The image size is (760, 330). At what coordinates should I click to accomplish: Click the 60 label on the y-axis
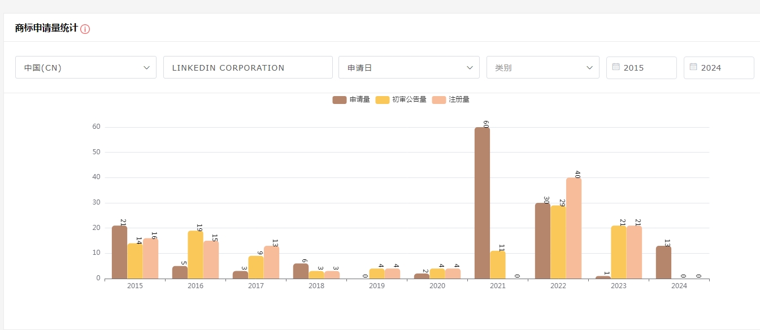97,127
